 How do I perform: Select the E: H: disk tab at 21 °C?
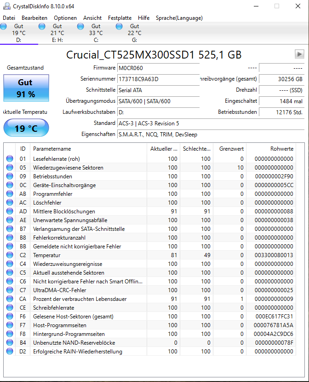tap(57, 33)
